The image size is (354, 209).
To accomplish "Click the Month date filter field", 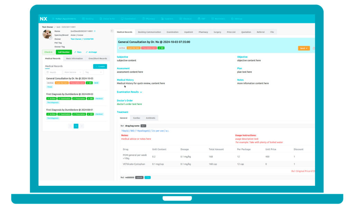I will (x=54, y=72).
